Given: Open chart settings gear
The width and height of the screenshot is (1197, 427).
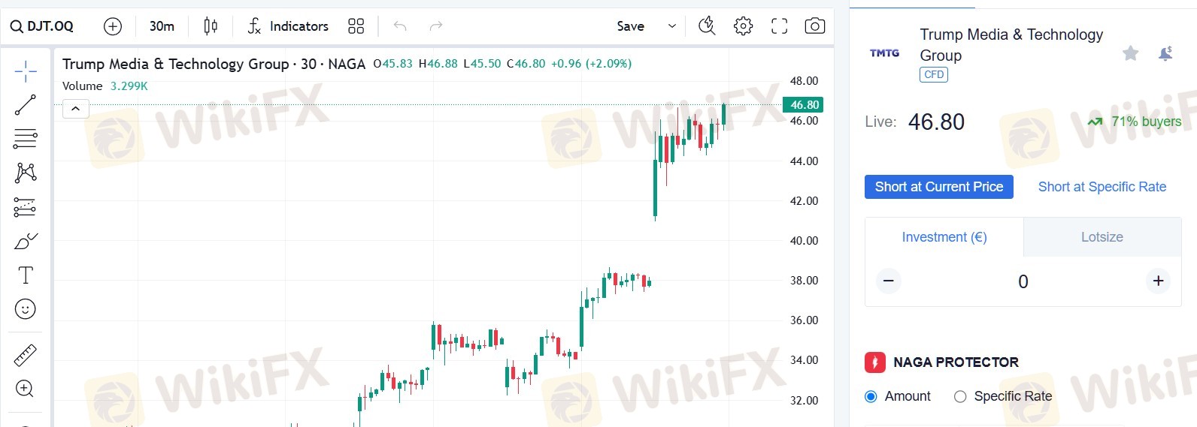Looking at the screenshot, I should 743,26.
